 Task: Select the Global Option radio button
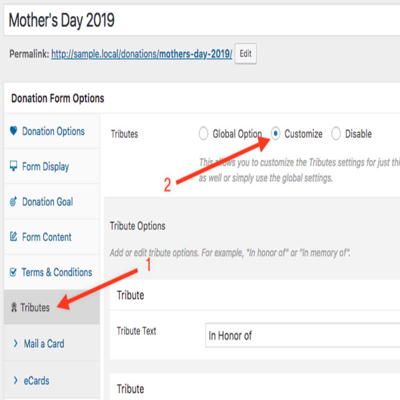203,134
